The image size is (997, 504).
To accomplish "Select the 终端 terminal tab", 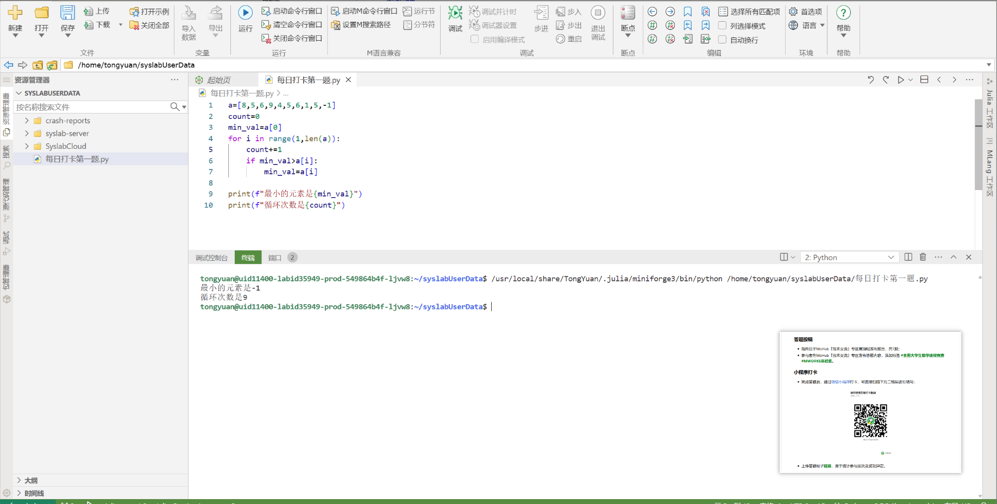I will point(248,257).
